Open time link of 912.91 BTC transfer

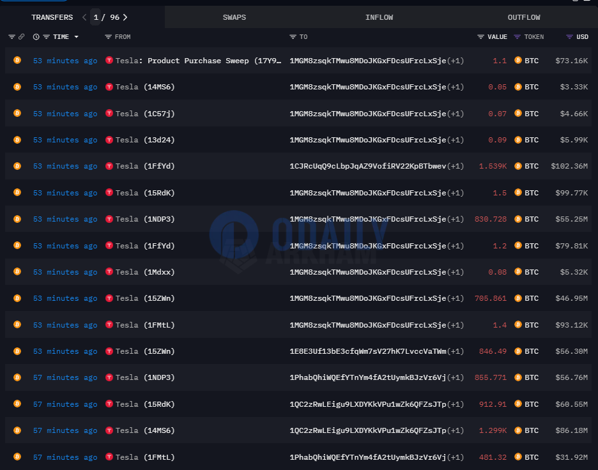65,404
